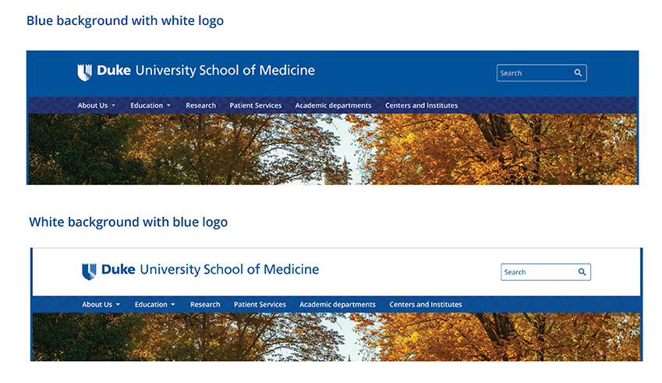Expand About Us arrow in top navigation
662x383 pixels.
point(114,105)
